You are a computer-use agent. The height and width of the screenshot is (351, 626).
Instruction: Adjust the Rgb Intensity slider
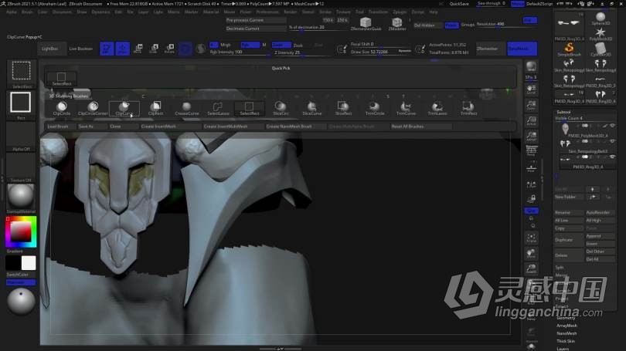240,52
